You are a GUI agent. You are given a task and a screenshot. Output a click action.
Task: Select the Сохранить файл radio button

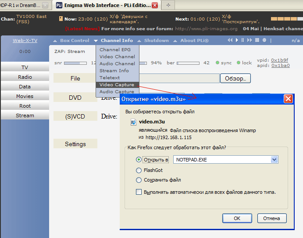click(x=139, y=180)
